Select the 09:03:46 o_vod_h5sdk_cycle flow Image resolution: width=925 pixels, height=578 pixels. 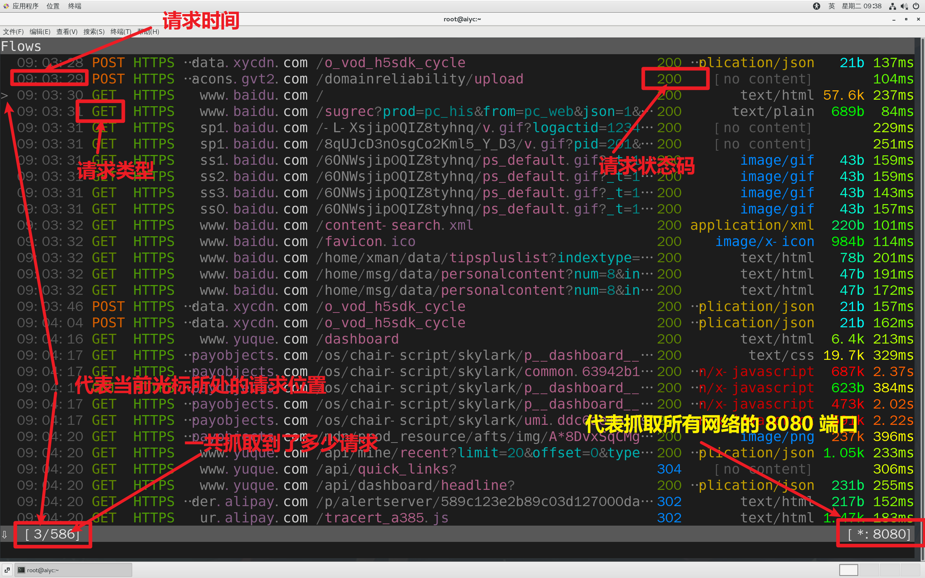457,307
